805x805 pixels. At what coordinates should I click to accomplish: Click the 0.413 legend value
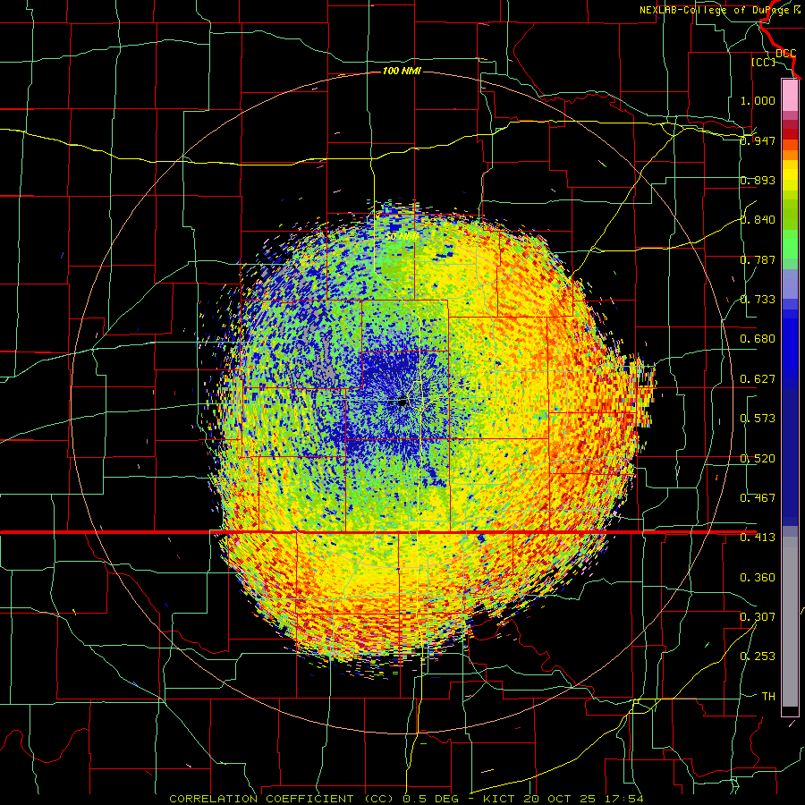point(758,538)
